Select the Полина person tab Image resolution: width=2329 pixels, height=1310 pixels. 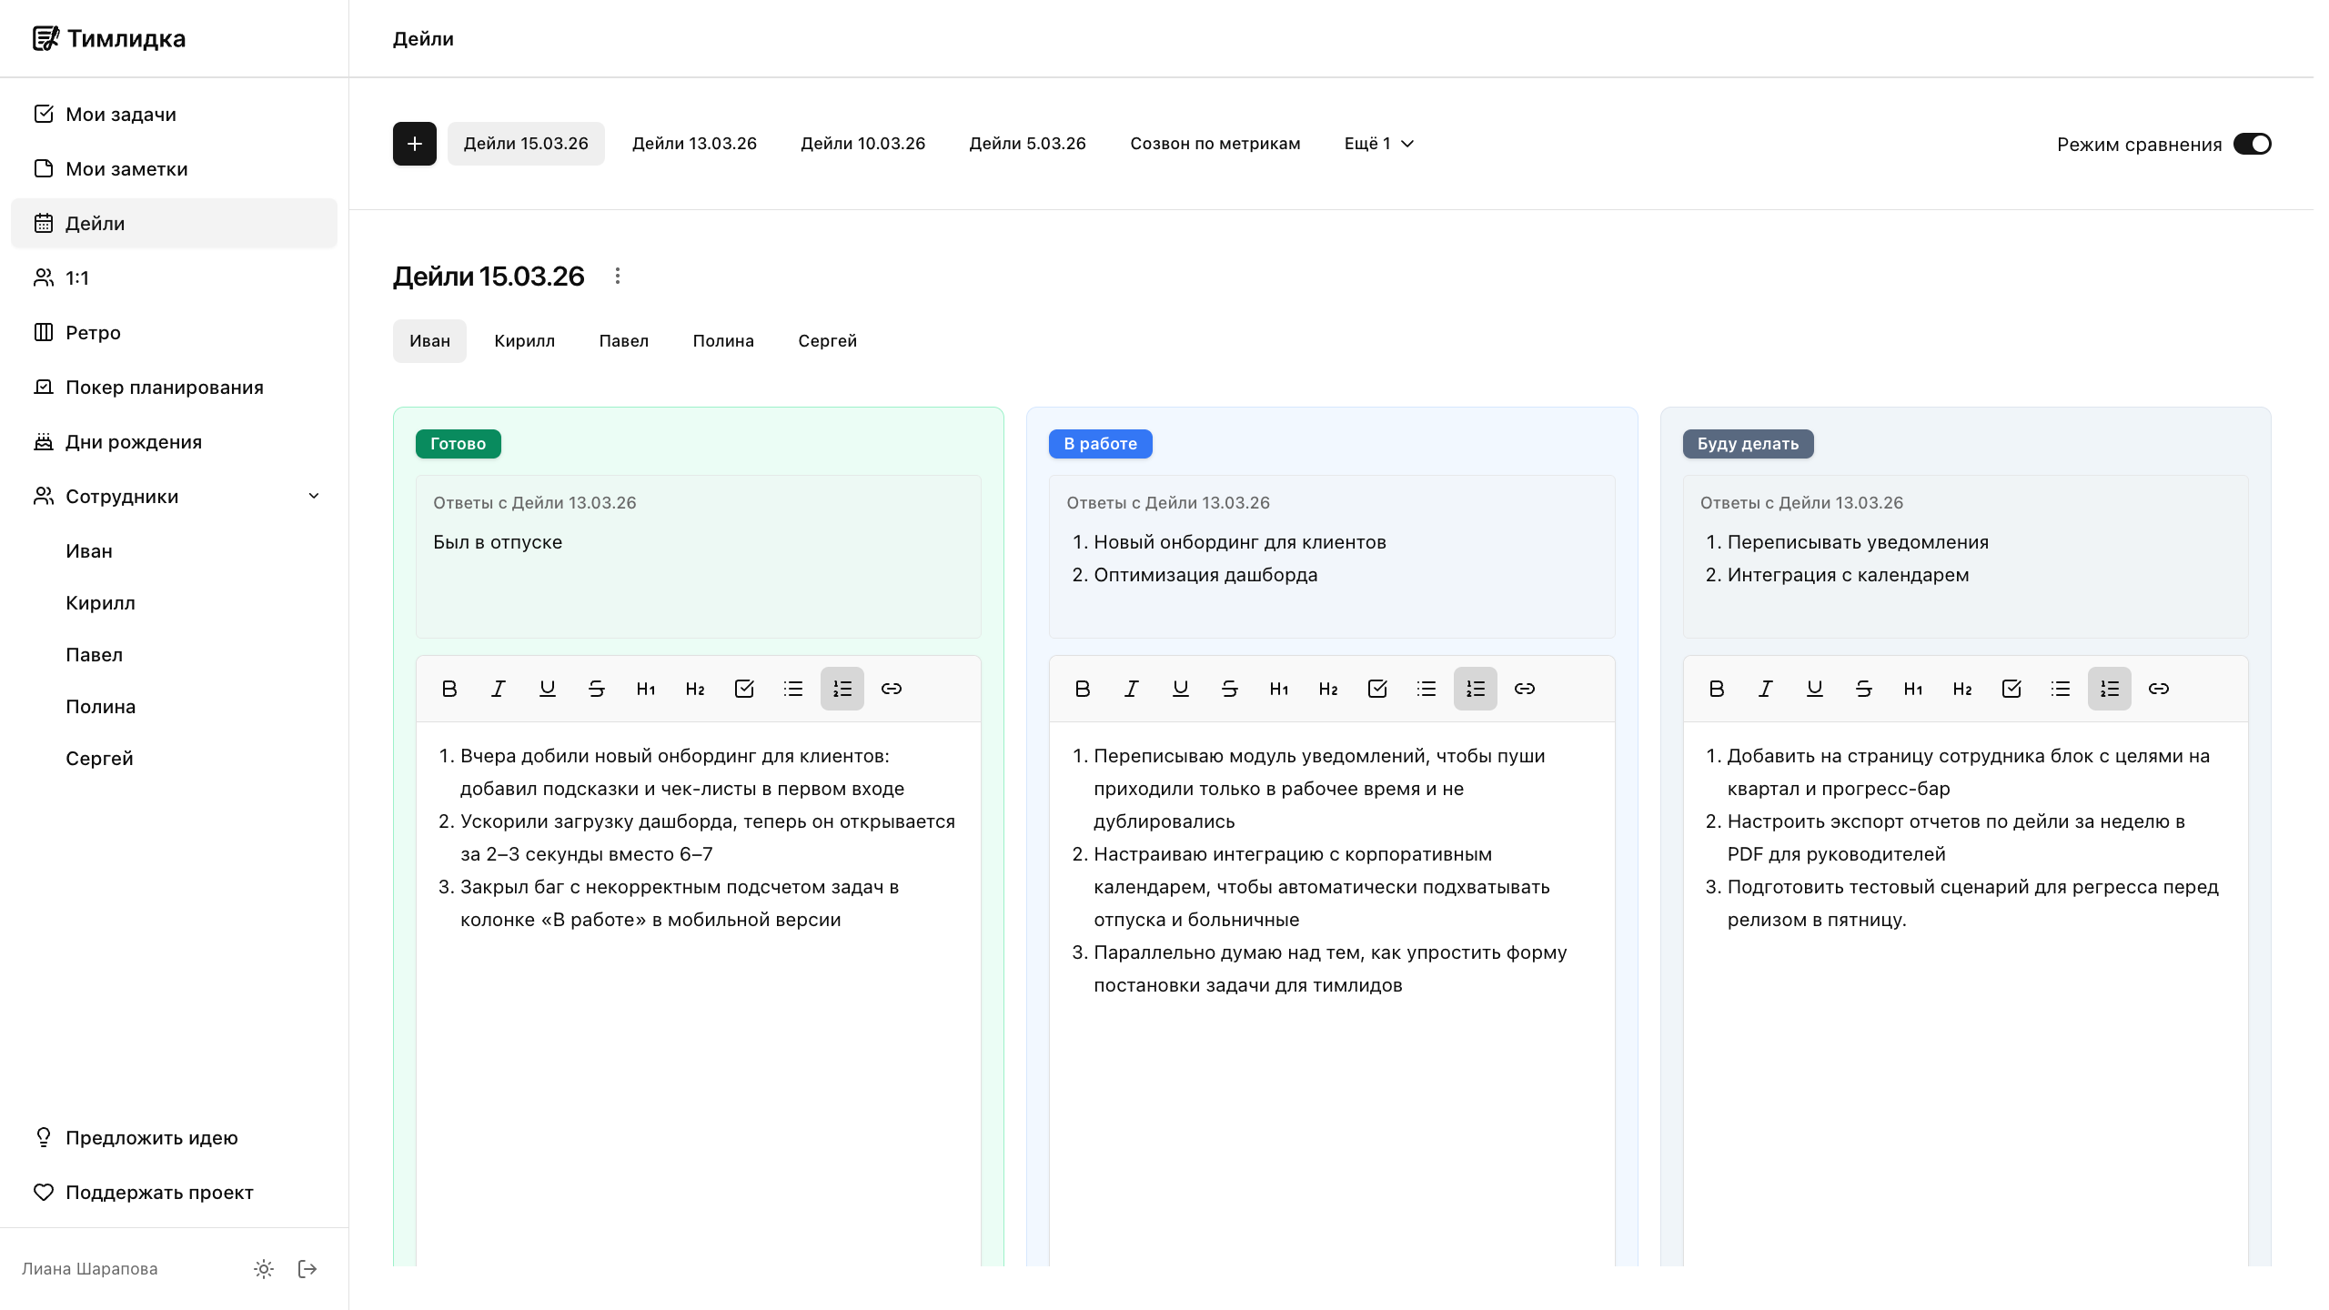coord(723,341)
